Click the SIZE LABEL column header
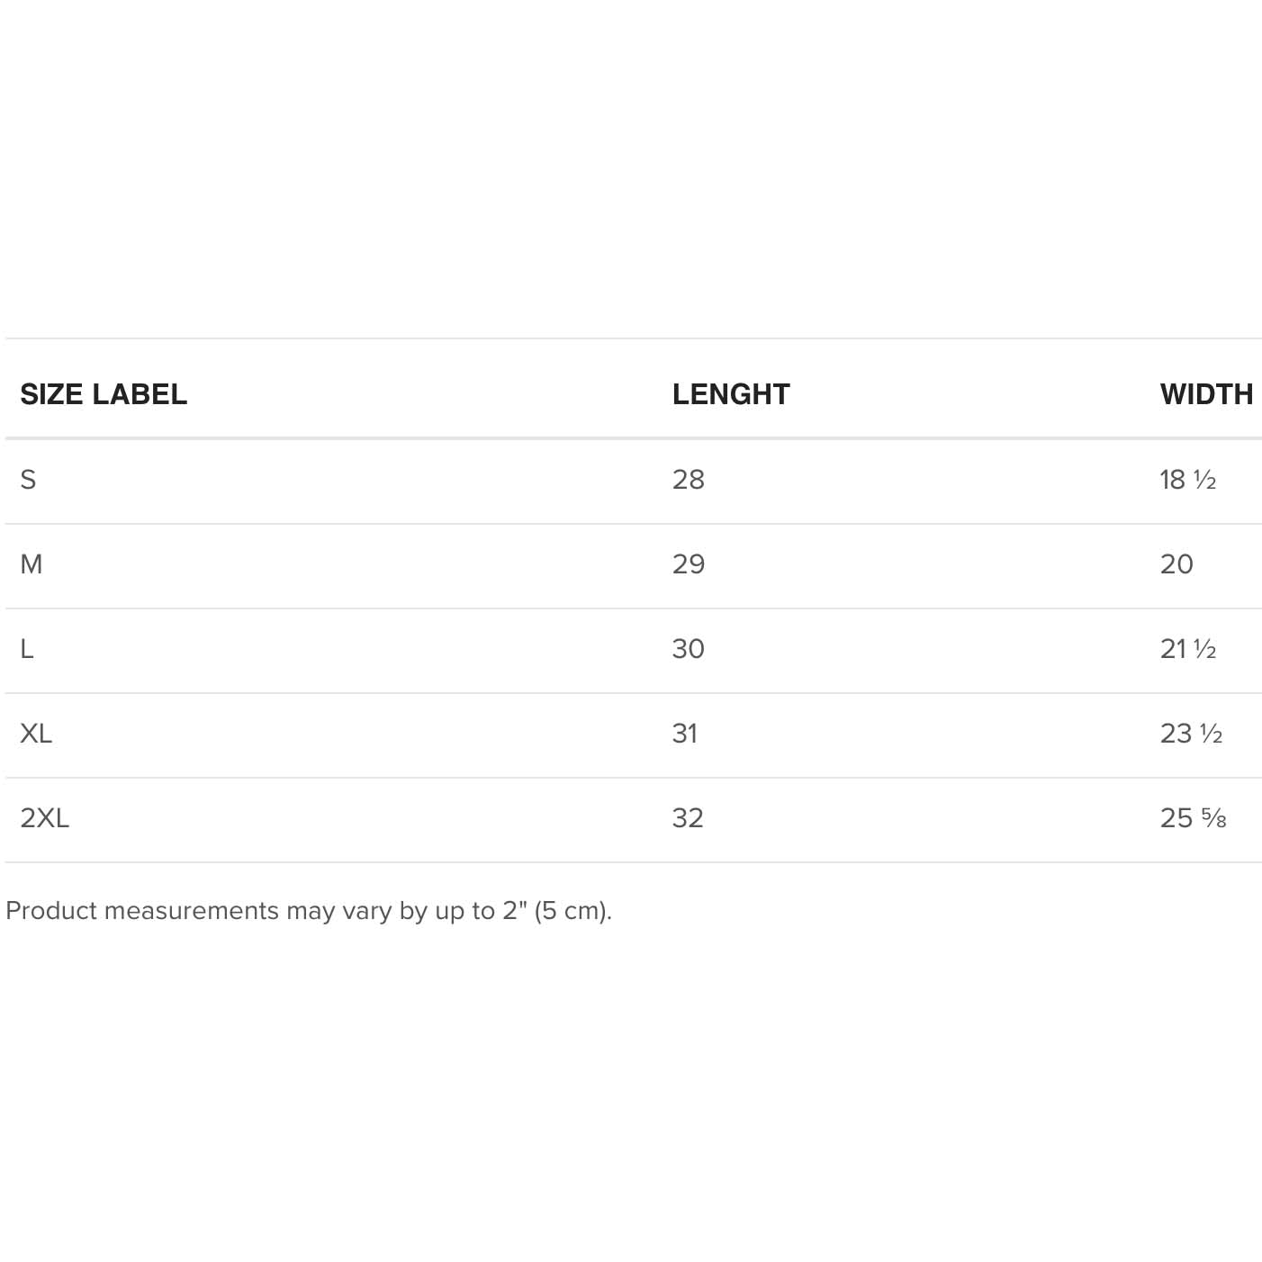 tap(104, 394)
